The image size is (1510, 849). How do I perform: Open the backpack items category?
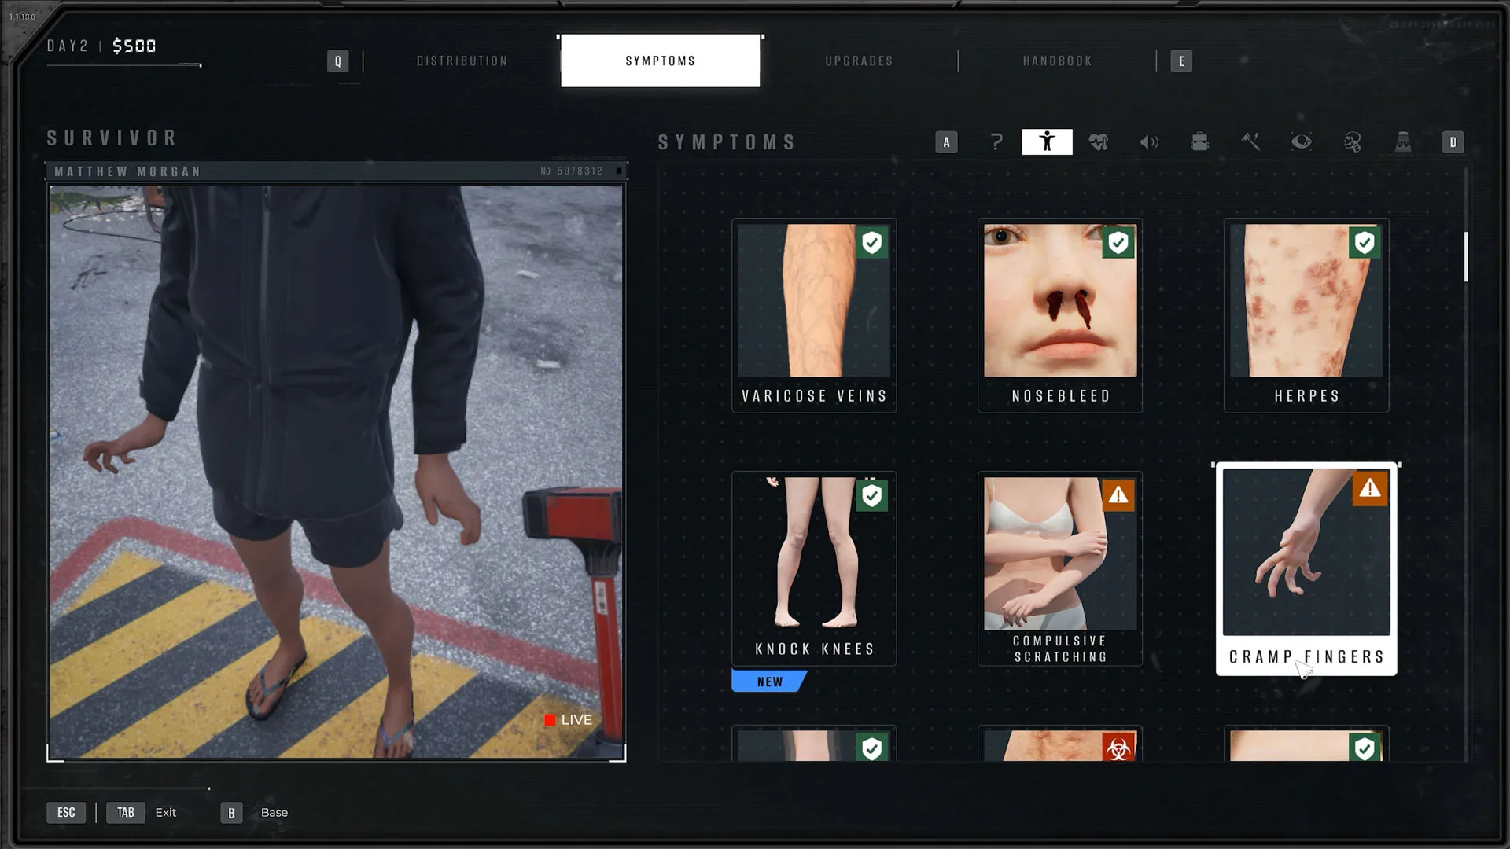(1199, 142)
